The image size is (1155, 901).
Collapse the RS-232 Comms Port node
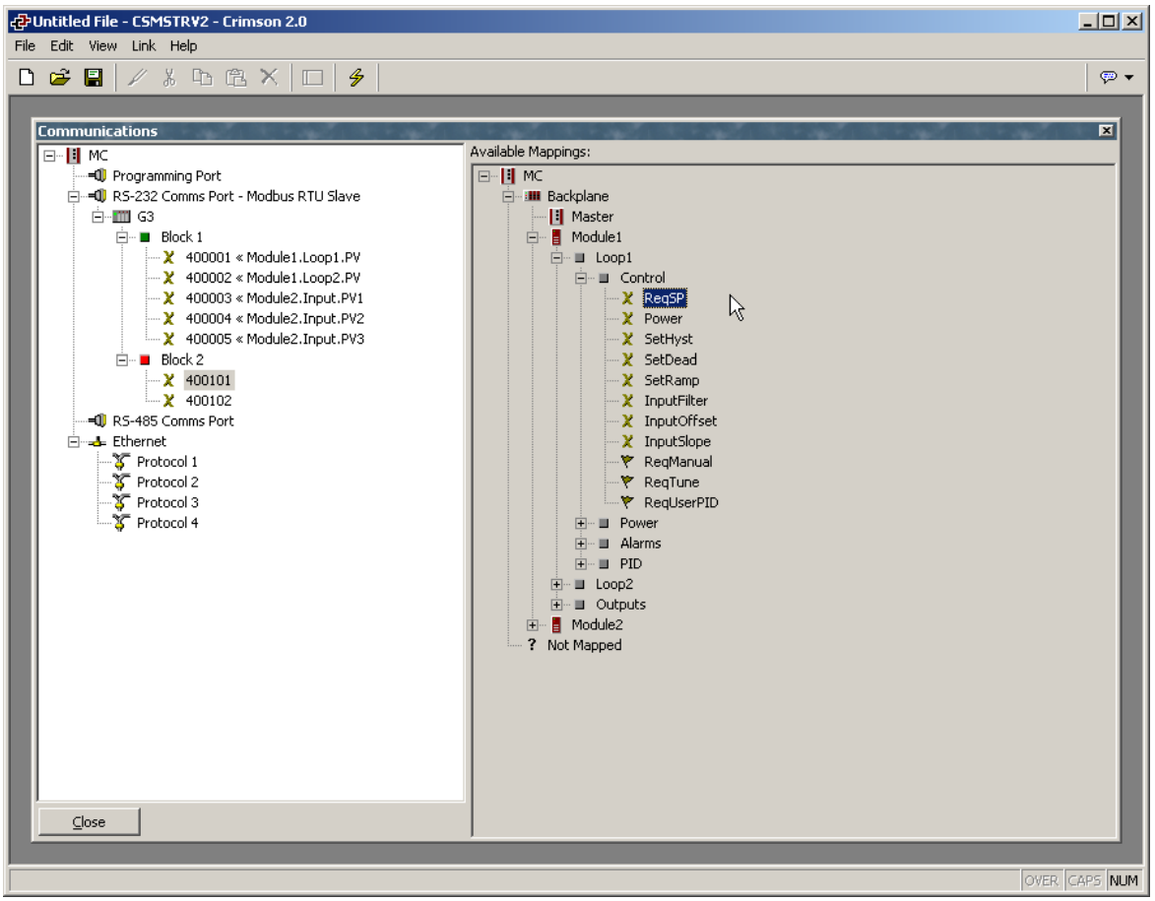[x=74, y=197]
